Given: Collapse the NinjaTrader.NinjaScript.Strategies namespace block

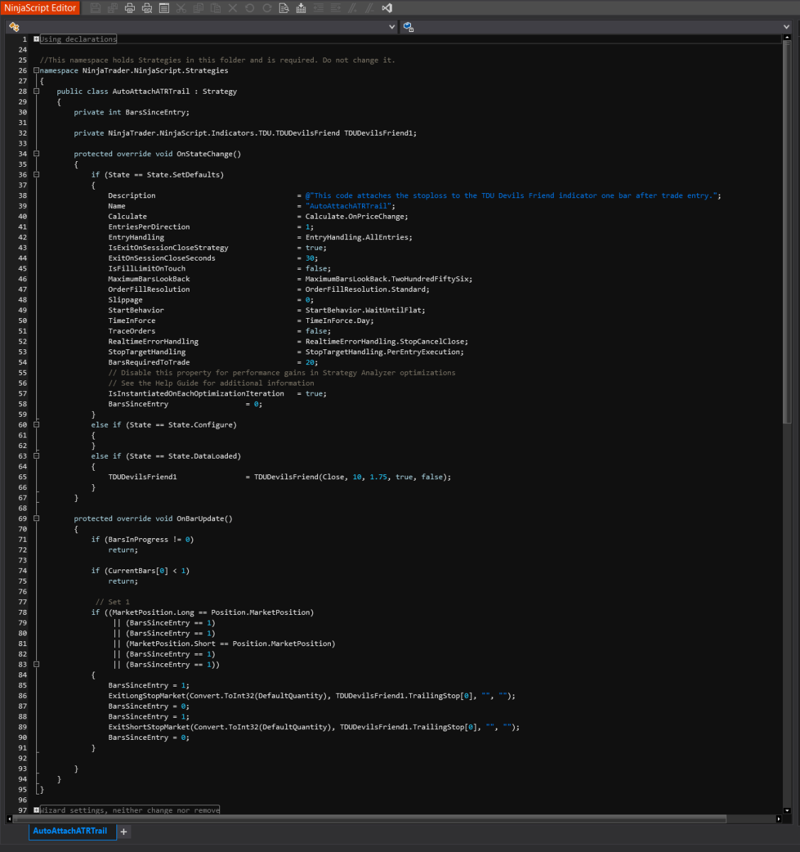Looking at the screenshot, I should tap(35, 70).
